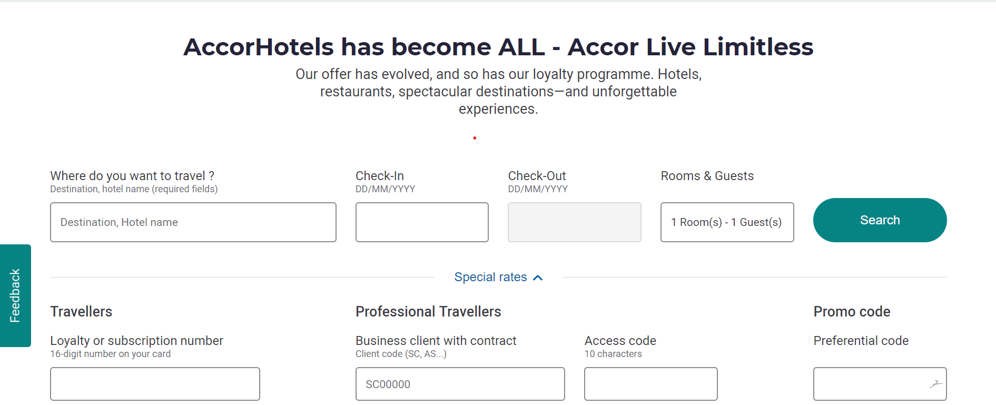Click the Check-In date field
Screen dimensions: 996x405
pyautogui.click(x=422, y=222)
